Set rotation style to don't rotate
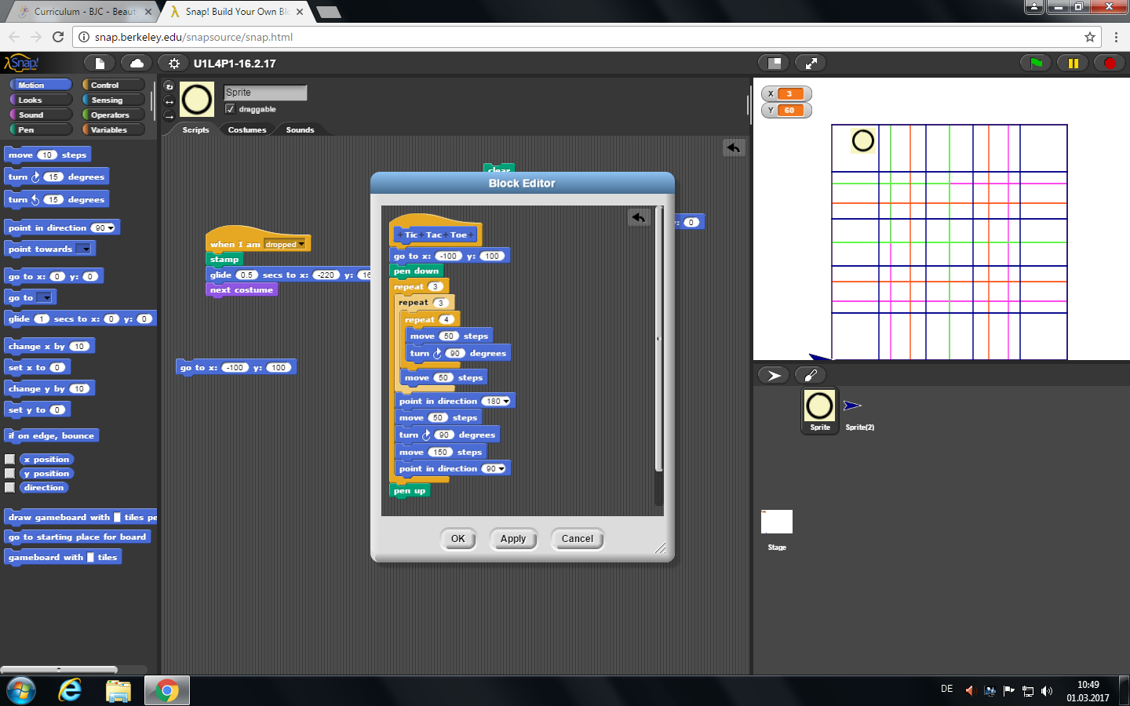The width and height of the screenshot is (1130, 706). 169,116
